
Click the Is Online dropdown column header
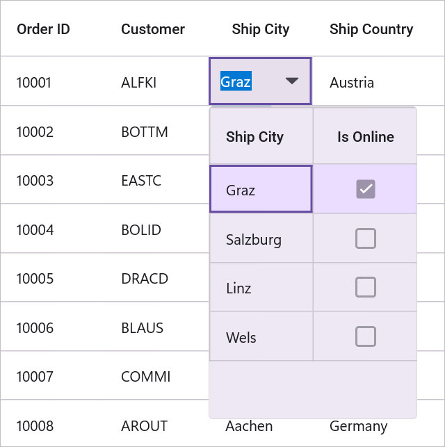366,137
